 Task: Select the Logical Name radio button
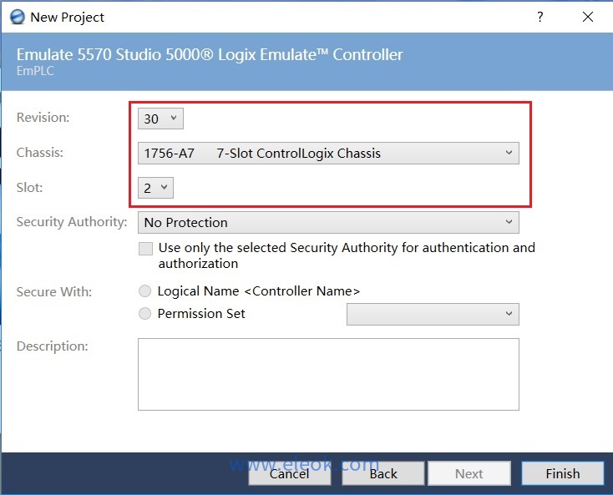click(145, 291)
